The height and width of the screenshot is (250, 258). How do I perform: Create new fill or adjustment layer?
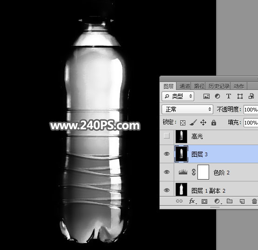tap(217, 201)
